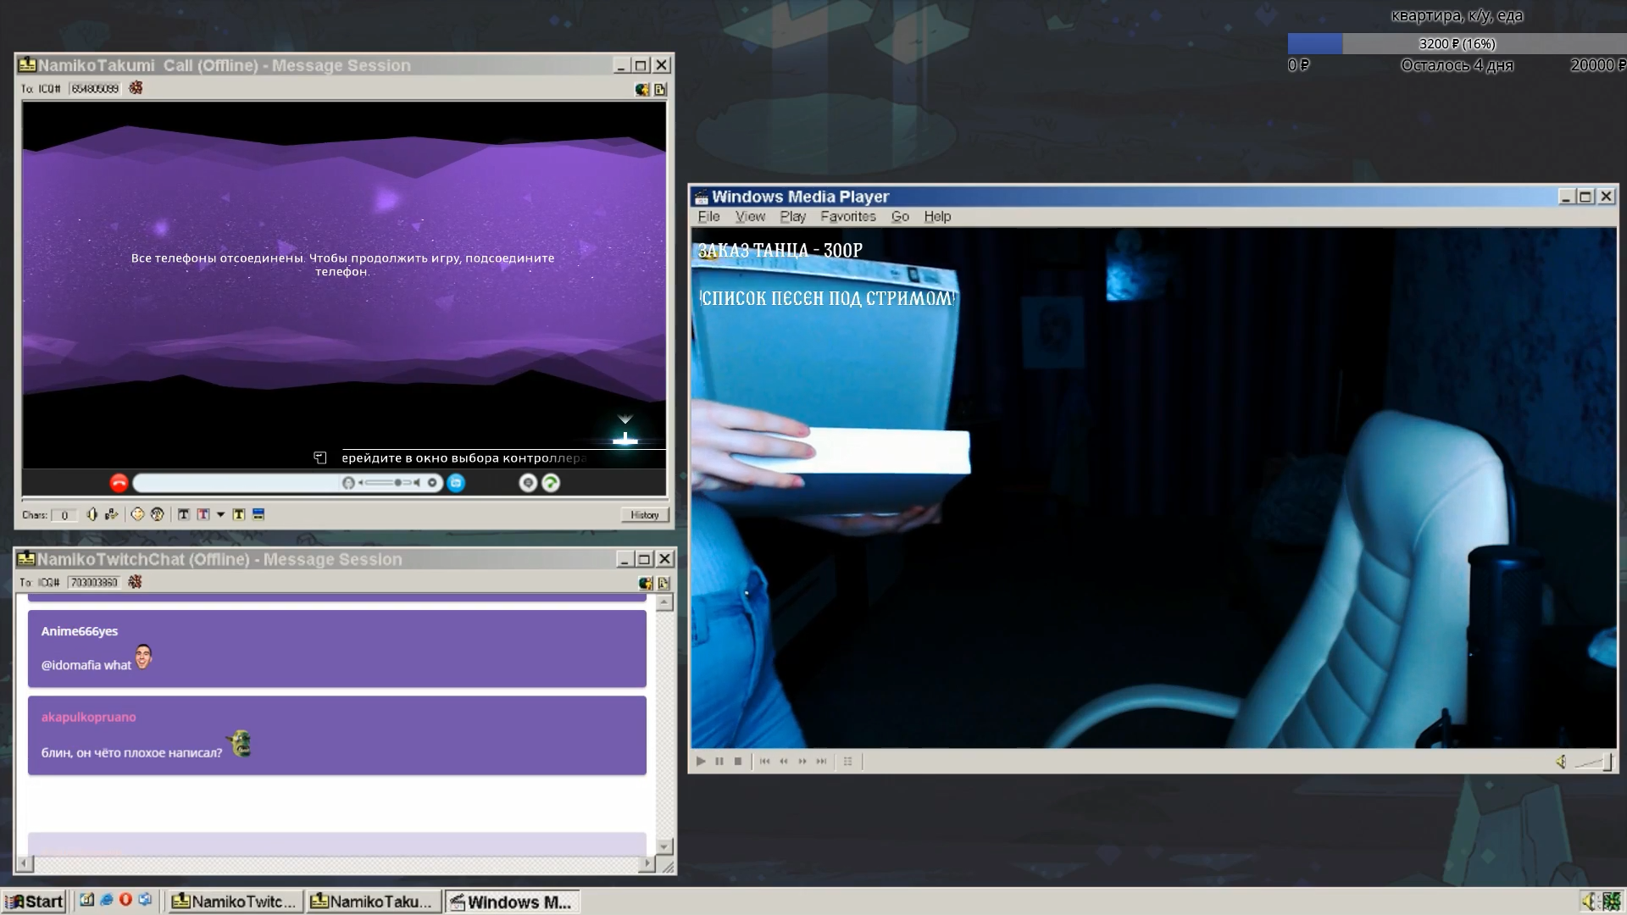1627x915 pixels.
Task: Switch to NamikoTwitc... taskbar window
Action: coord(234,901)
